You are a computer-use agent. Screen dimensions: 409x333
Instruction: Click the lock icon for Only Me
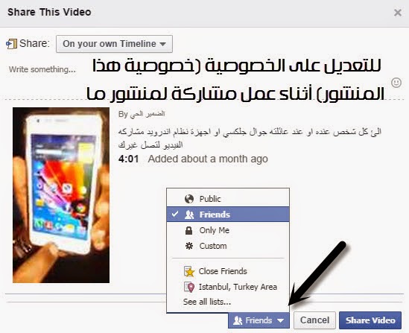188,230
